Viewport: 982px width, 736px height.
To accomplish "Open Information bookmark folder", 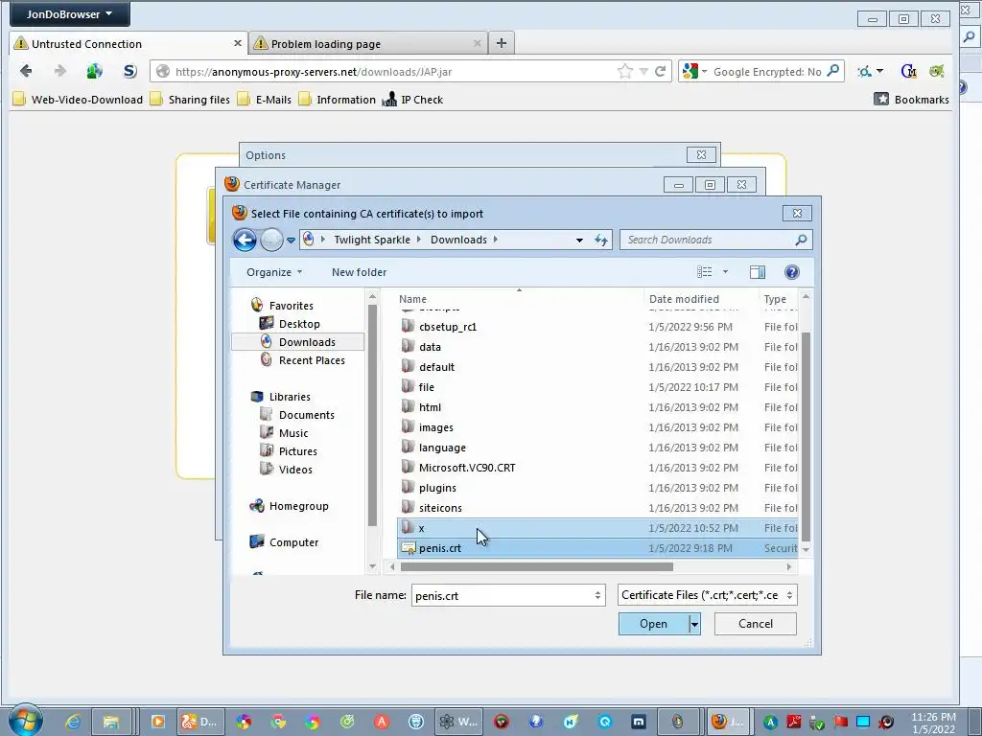I will pos(337,100).
